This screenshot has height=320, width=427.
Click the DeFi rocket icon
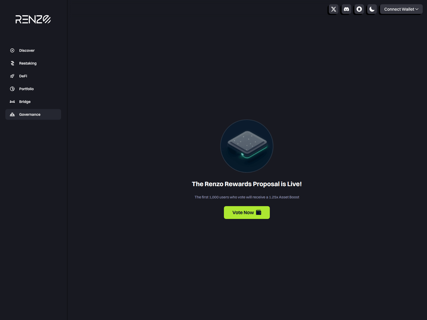coord(12,76)
